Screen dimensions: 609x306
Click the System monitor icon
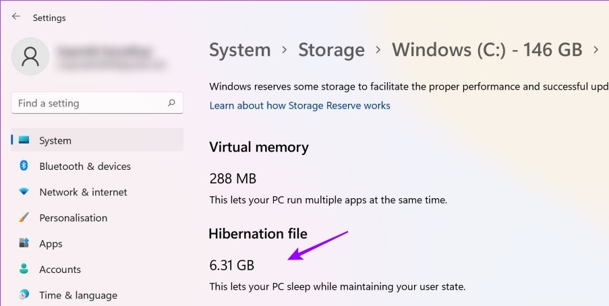(24, 140)
